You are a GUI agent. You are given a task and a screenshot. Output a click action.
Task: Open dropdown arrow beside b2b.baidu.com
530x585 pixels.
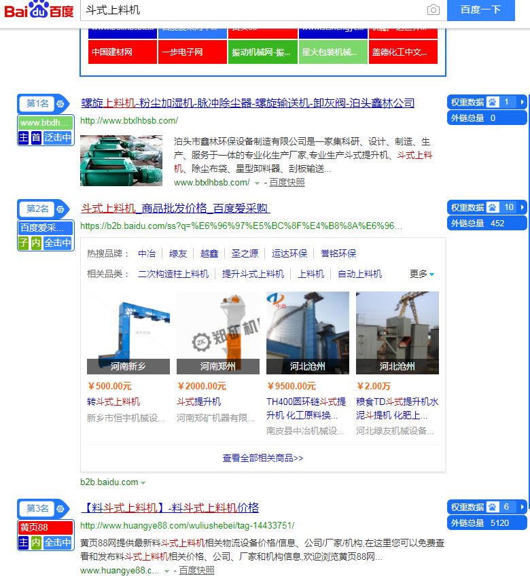(x=143, y=483)
